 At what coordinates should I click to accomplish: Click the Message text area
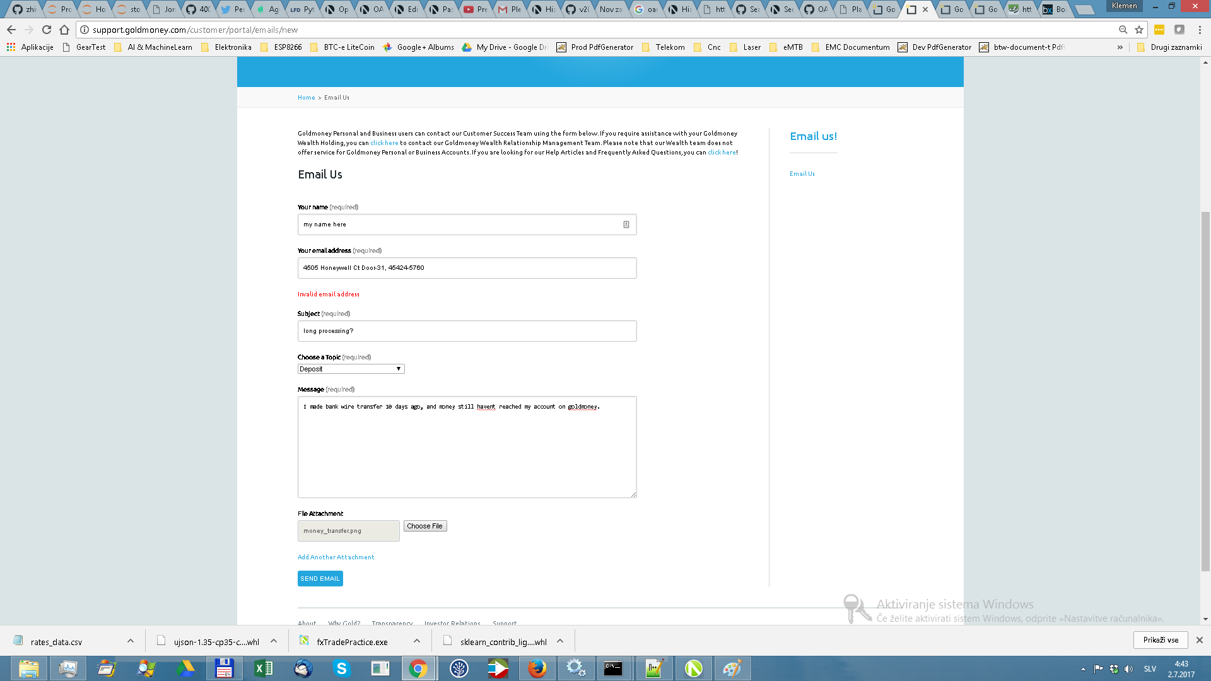tap(467, 447)
